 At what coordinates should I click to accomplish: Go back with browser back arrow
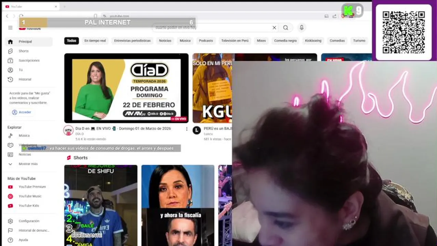(7, 16)
